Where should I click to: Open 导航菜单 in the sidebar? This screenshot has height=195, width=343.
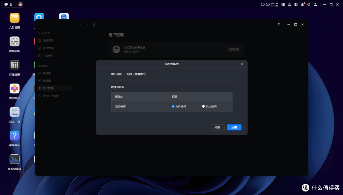click(54, 40)
